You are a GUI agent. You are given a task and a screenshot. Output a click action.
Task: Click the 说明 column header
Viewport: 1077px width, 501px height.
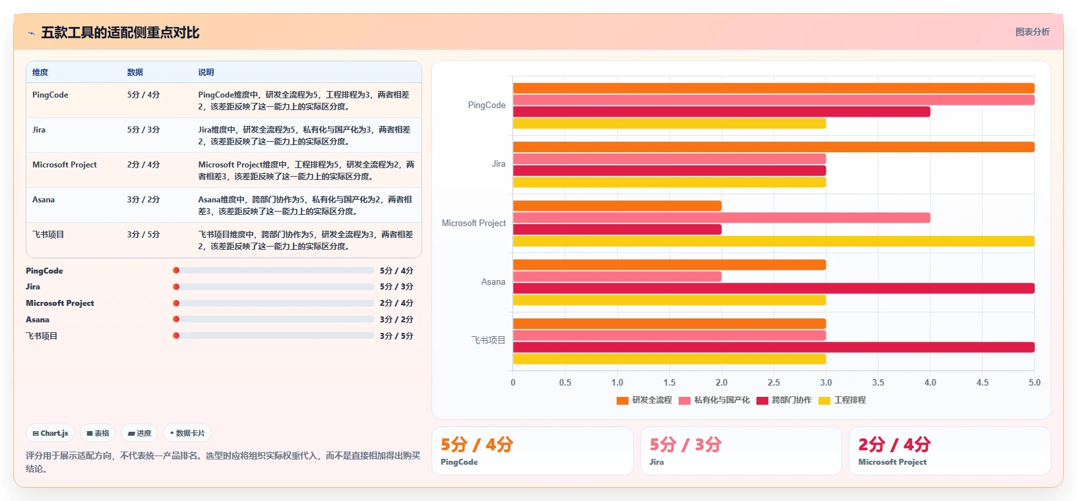point(206,73)
